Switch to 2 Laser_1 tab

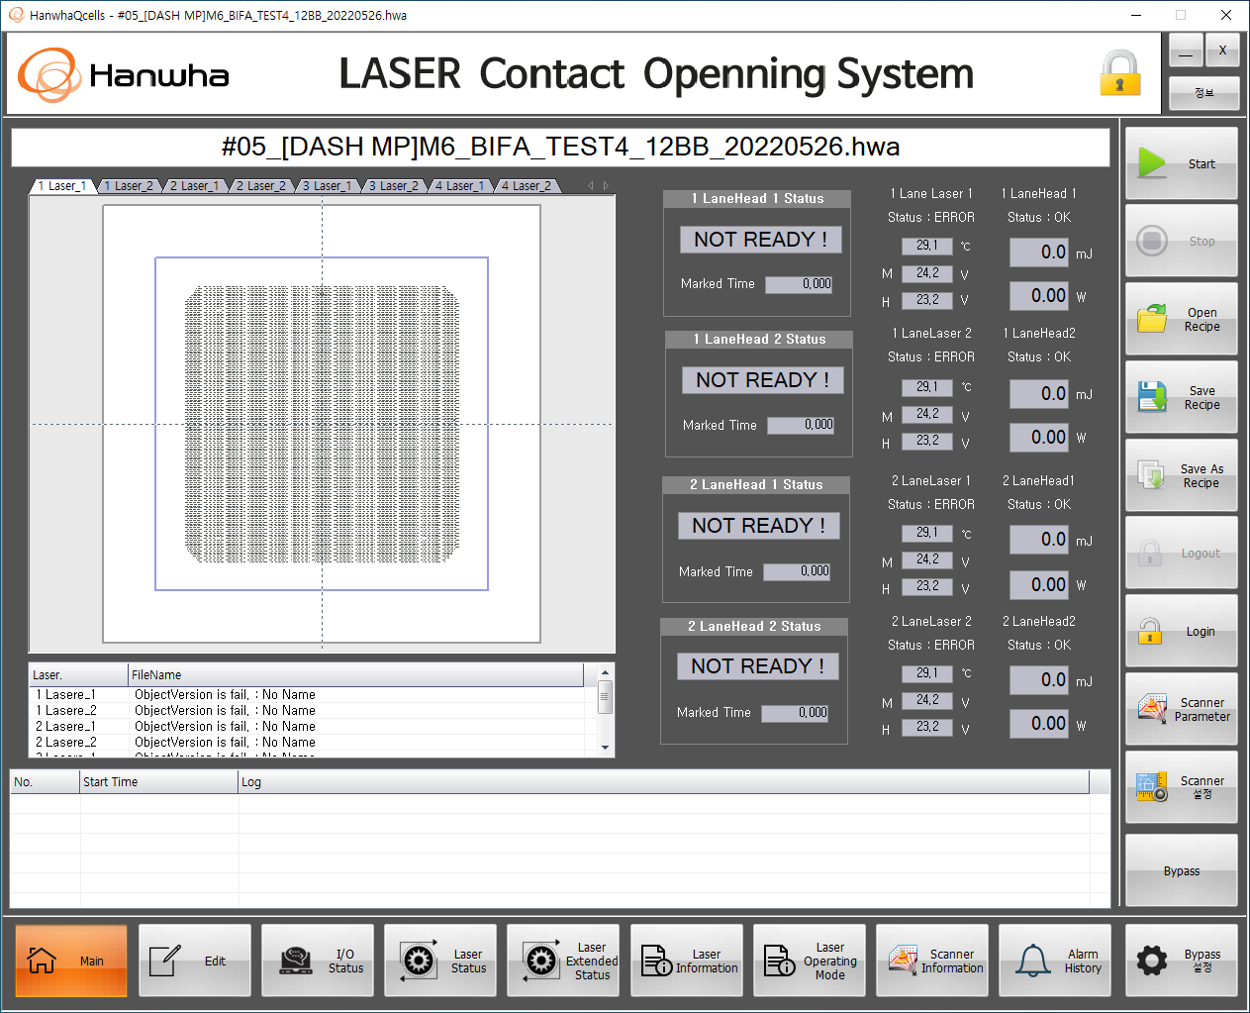pos(194,185)
